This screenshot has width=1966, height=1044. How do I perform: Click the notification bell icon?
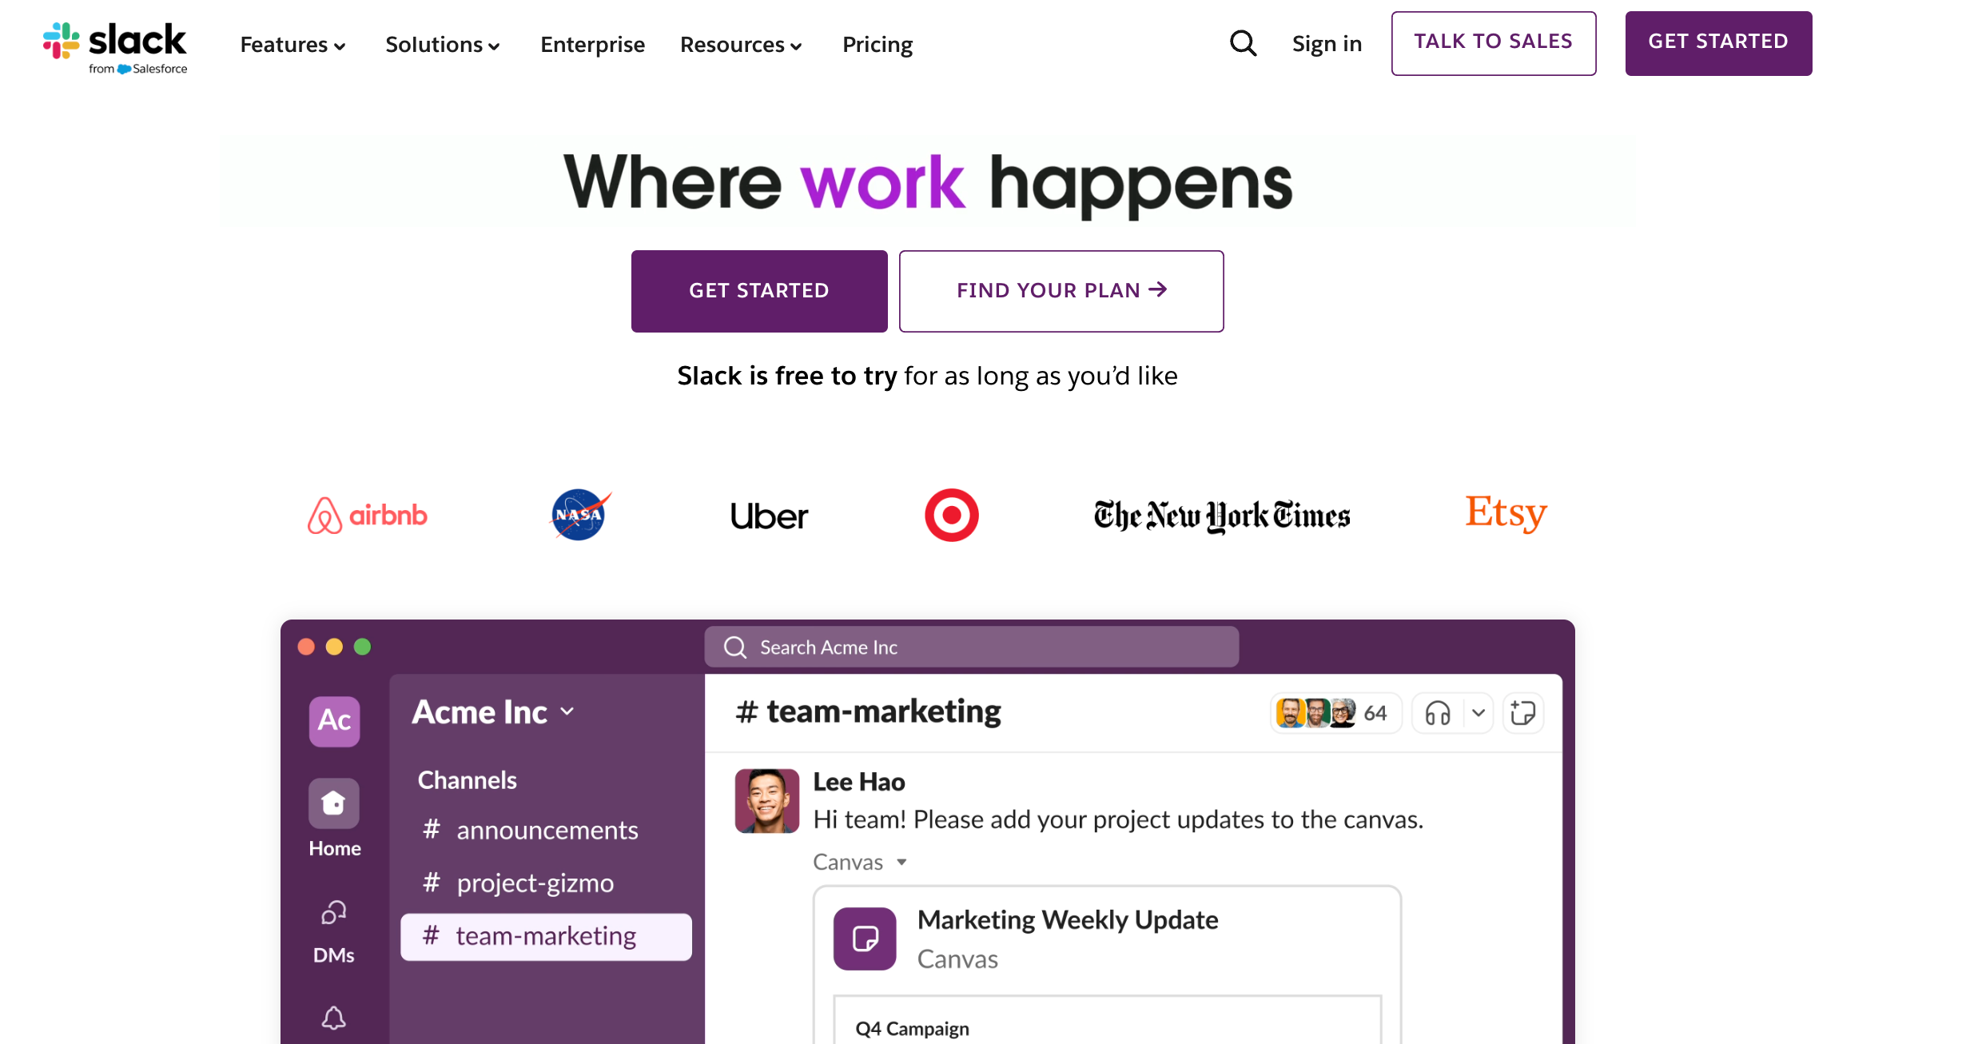pyautogui.click(x=334, y=1018)
